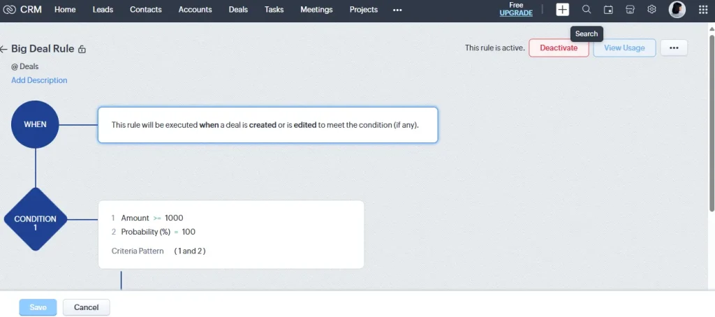Open the Setup gear icon
The width and height of the screenshot is (715, 317).
(x=651, y=10)
